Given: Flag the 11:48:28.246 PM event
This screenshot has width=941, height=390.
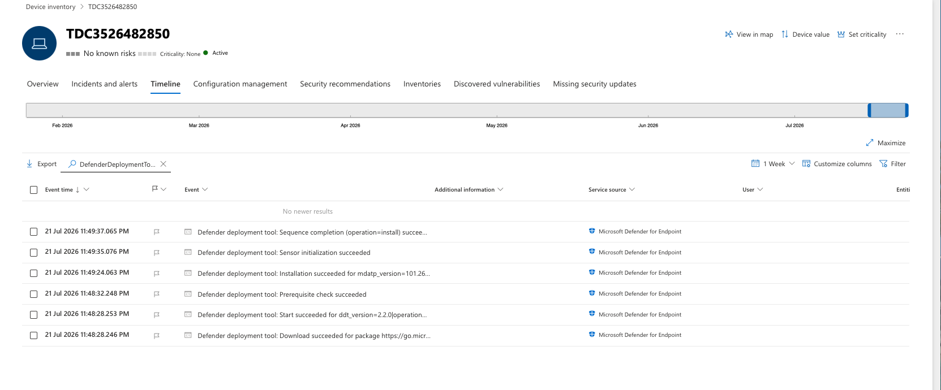Looking at the screenshot, I should (x=157, y=336).
